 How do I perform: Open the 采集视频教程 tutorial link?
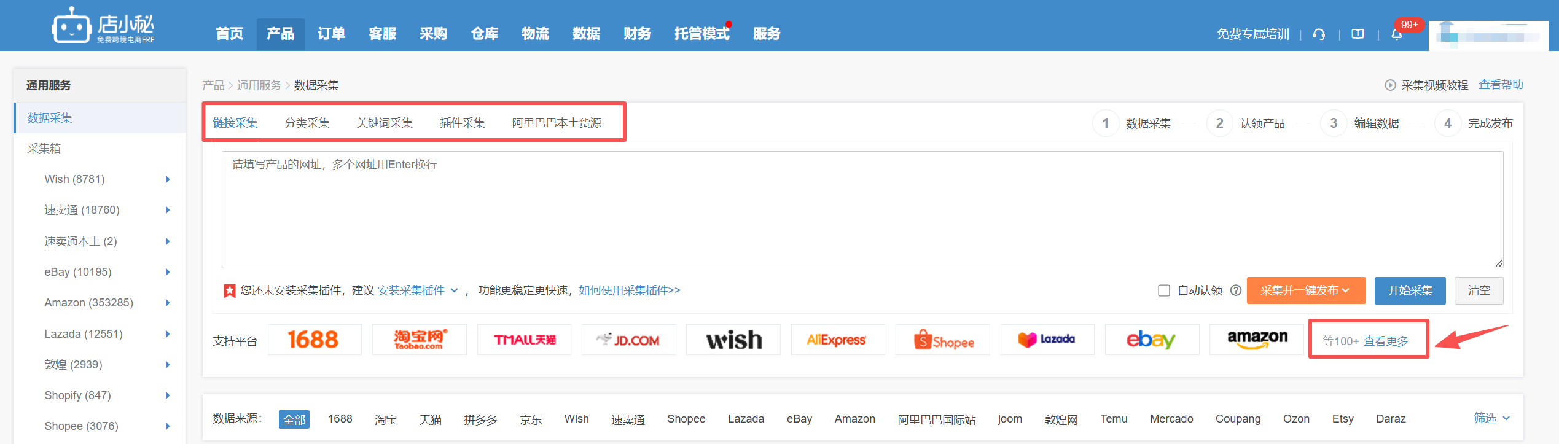click(x=1434, y=85)
